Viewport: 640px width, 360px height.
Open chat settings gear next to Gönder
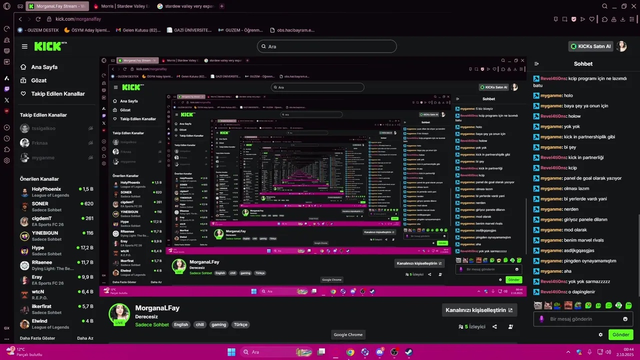coord(600,334)
